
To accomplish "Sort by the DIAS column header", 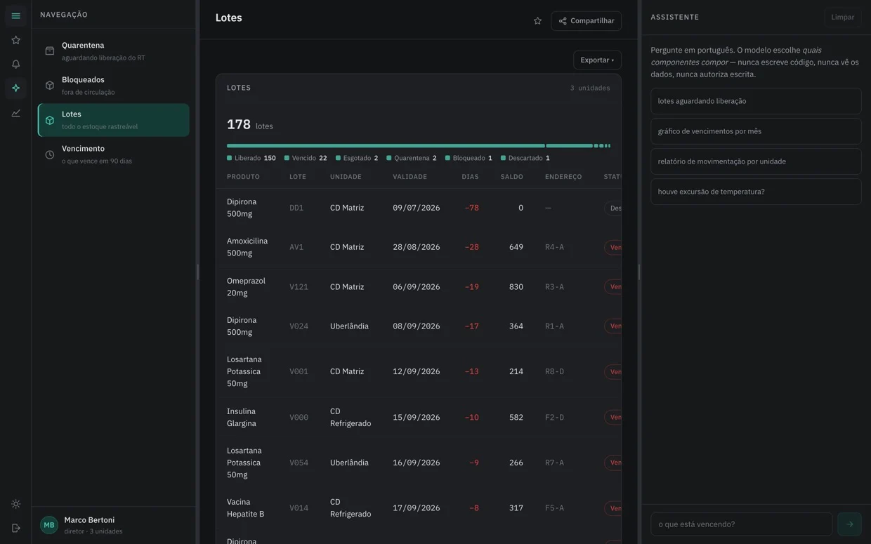I will (x=470, y=177).
